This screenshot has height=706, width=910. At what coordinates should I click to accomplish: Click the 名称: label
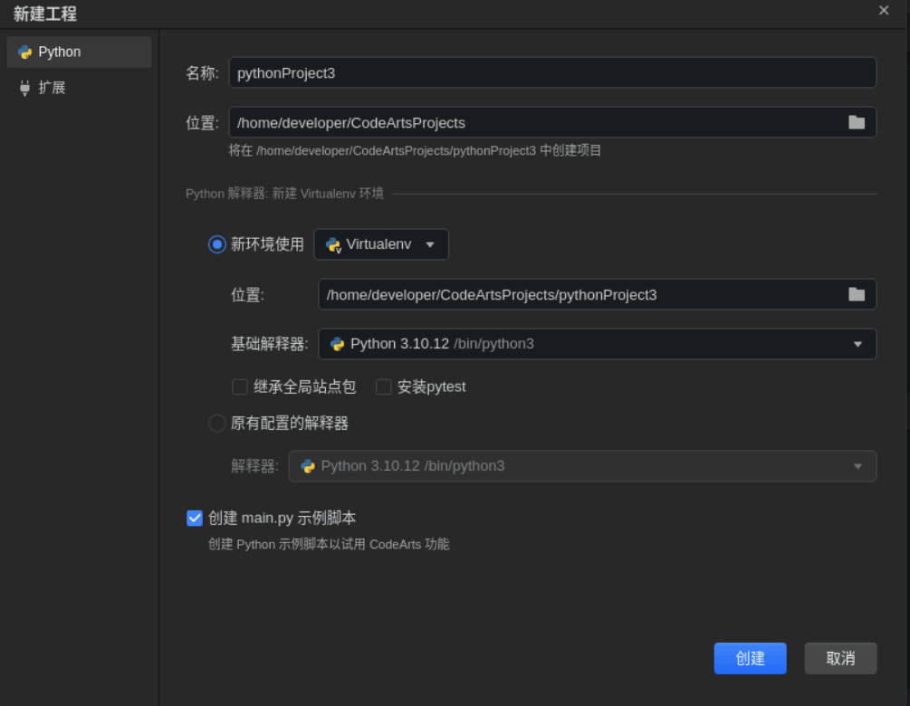[x=202, y=73]
